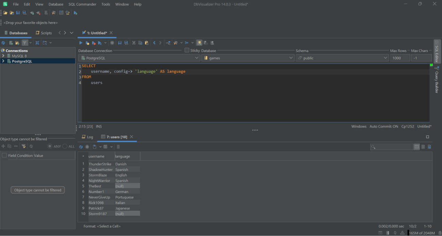Click the Reload result set icon in results toolbar
This screenshot has height=236, width=442.
pos(81,146)
